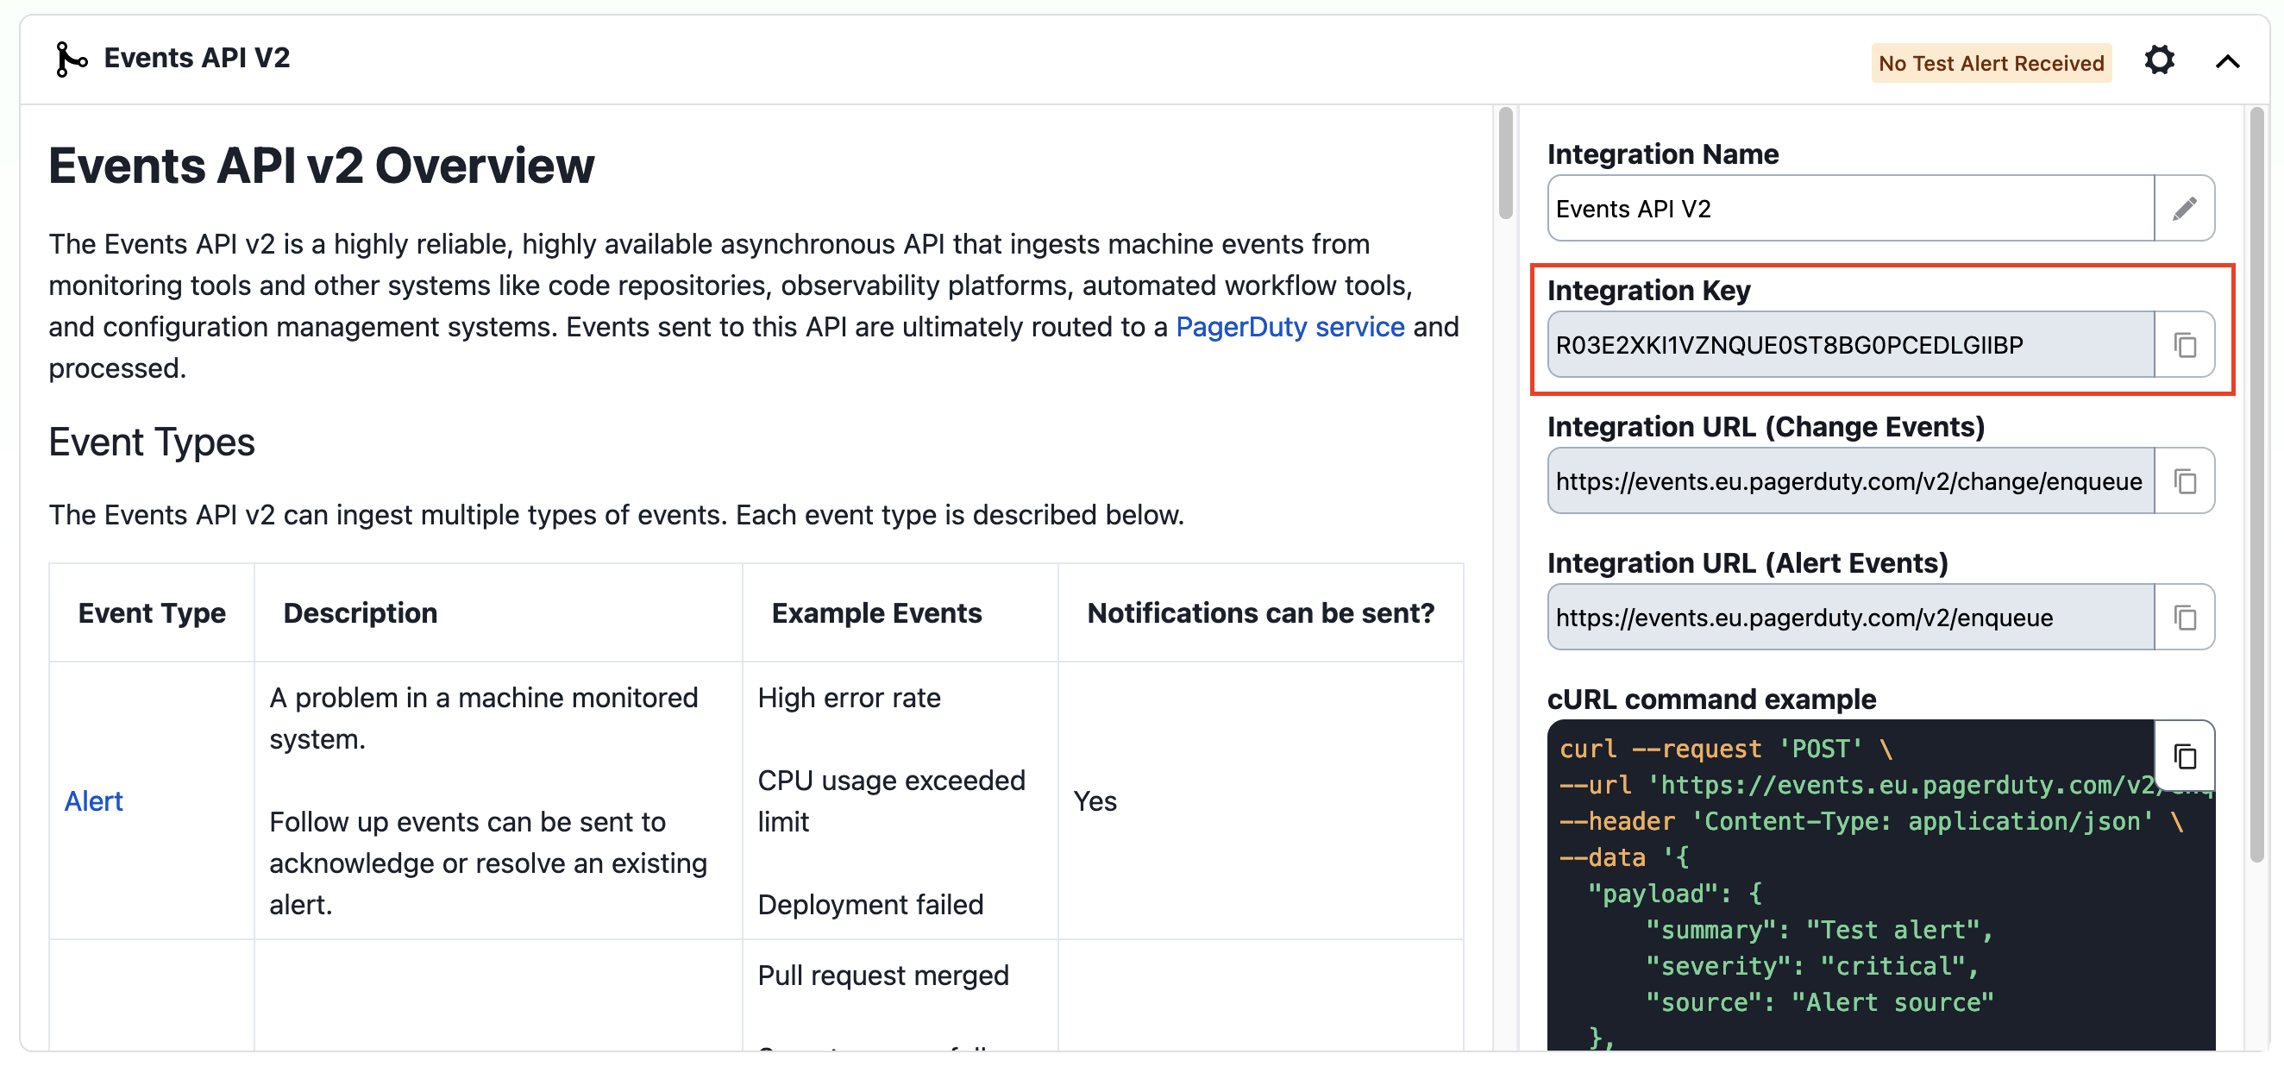2284x1073 pixels.
Task: Click the Integration Name input field
Action: pyautogui.click(x=1850, y=209)
